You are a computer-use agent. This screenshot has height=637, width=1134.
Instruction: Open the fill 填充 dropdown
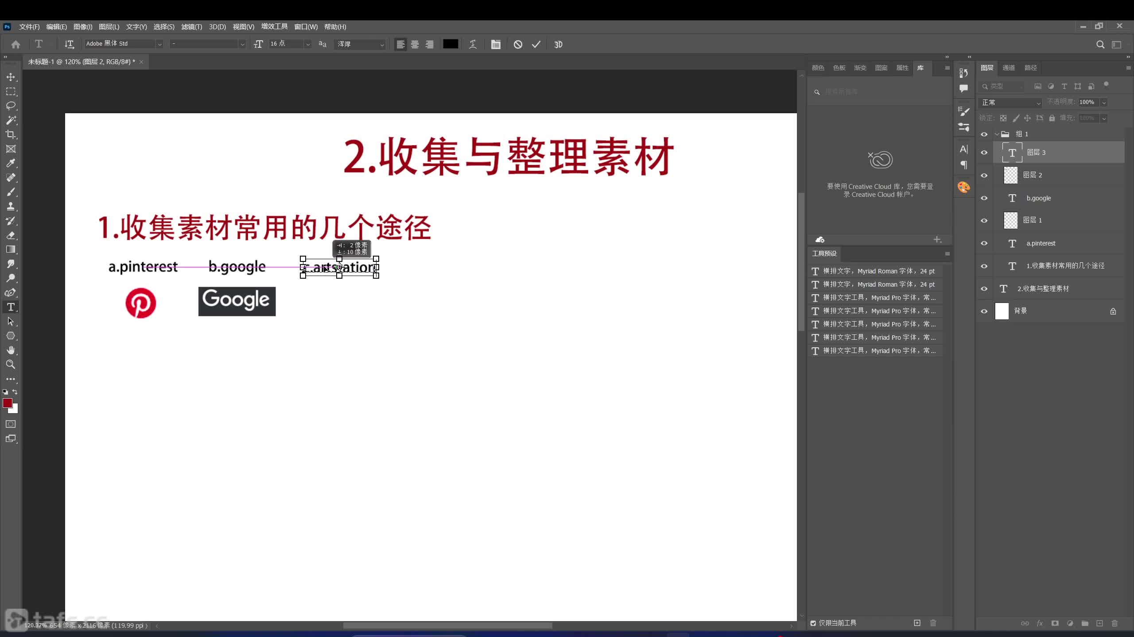(x=1104, y=119)
